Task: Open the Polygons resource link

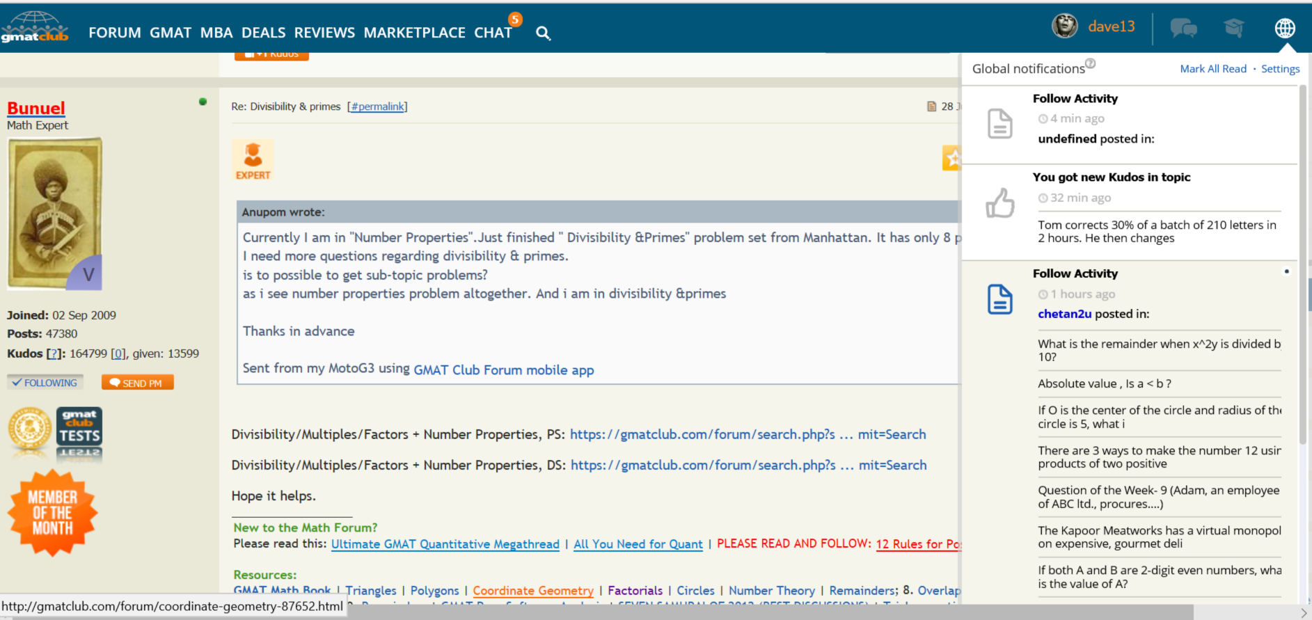Action: click(x=435, y=591)
